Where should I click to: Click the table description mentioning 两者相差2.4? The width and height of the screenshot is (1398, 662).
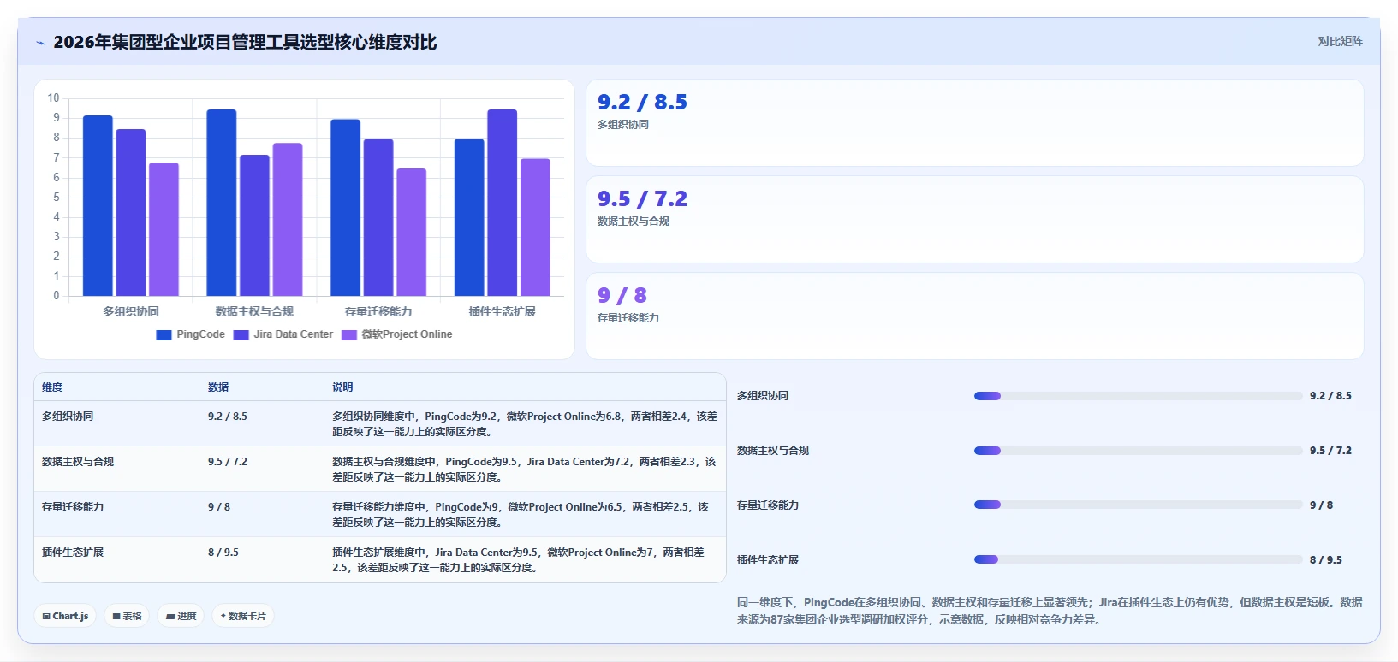click(525, 424)
